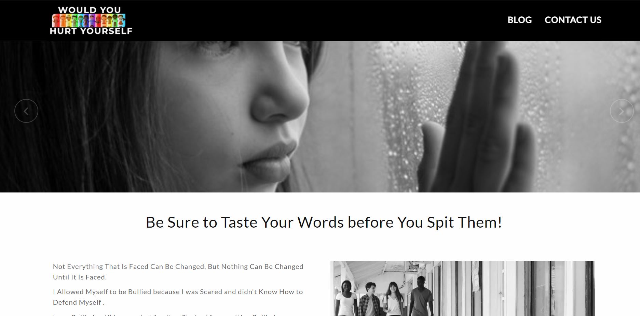Viewport: 640px width, 316px height.
Task: Click the 'Not Everything That Is Faced' paragraph
Action: (178, 272)
